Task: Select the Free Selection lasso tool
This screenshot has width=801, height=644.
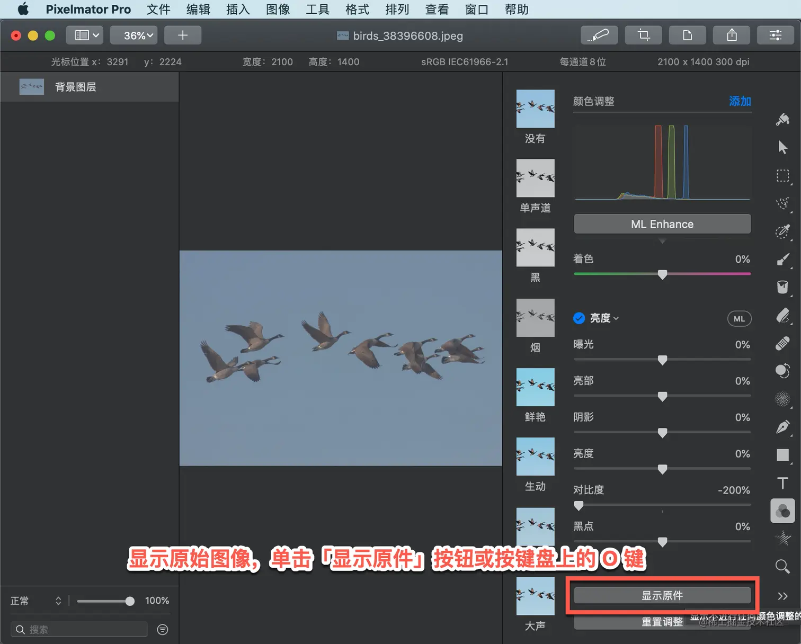Action: click(x=782, y=203)
